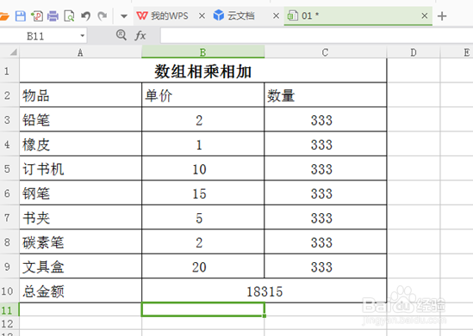This screenshot has height=336, width=473.
Task: Click the 数量 header cell
Action: click(325, 95)
